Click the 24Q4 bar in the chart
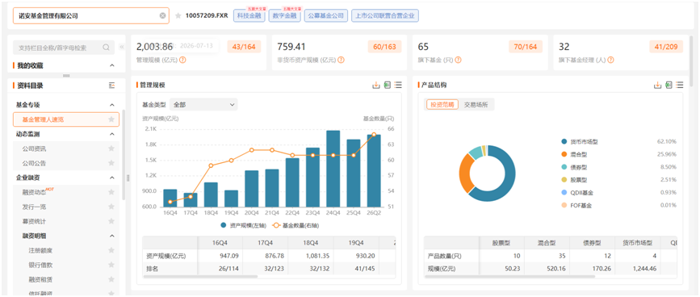This screenshot has width=700, height=297. pos(333,169)
